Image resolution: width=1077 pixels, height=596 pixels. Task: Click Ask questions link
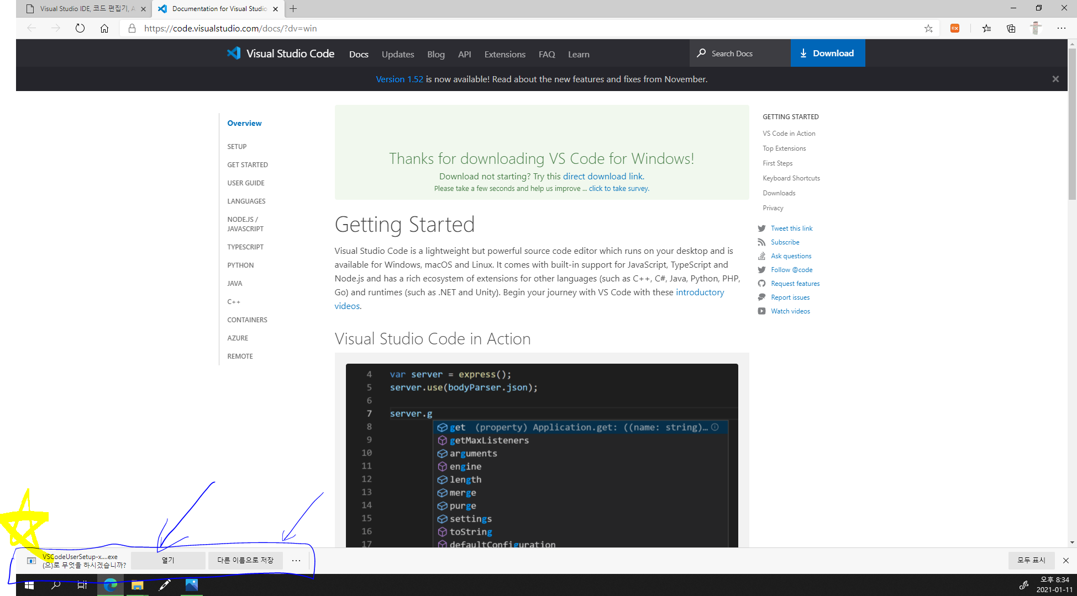coord(791,256)
